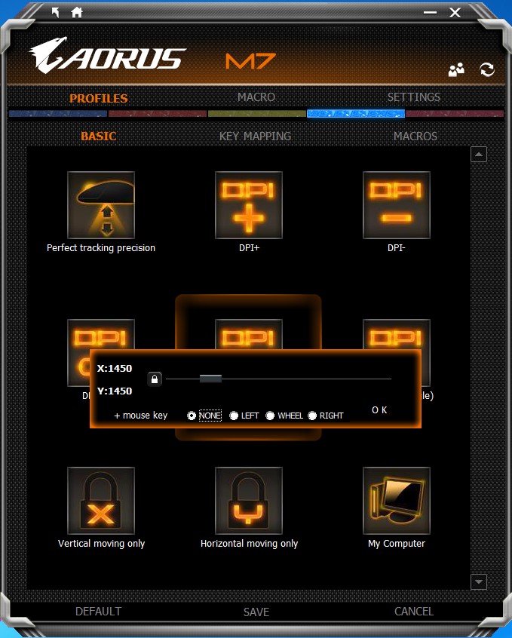The height and width of the screenshot is (638, 512).
Task: Open the MACRO tab
Action: (x=256, y=97)
